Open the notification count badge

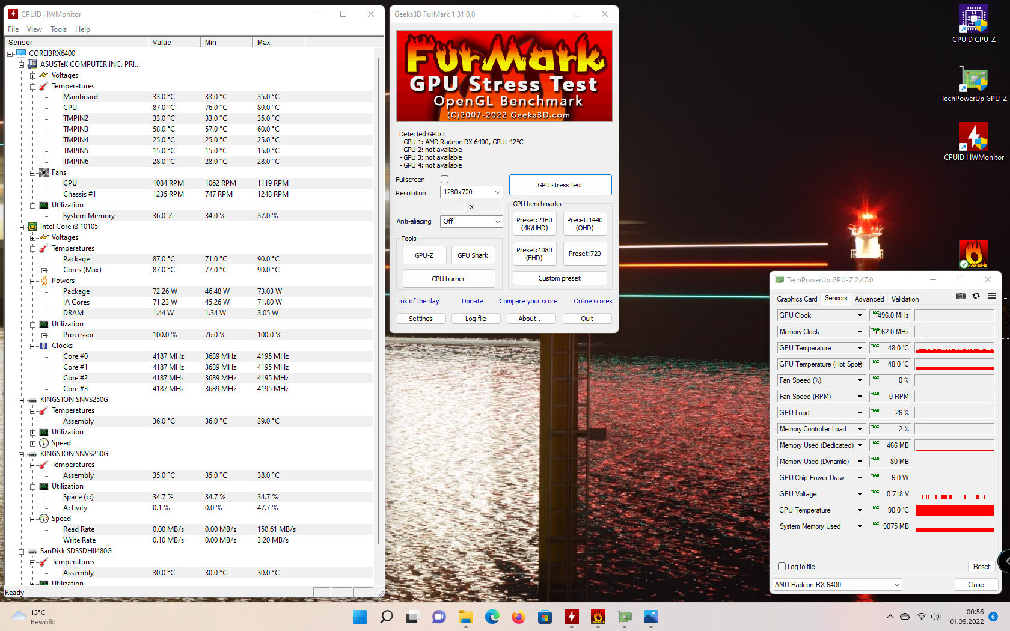(993, 617)
